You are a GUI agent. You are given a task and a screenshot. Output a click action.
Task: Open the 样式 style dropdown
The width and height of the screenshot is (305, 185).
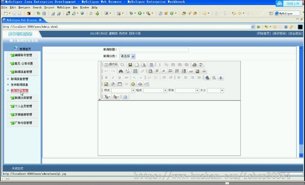tap(123, 90)
